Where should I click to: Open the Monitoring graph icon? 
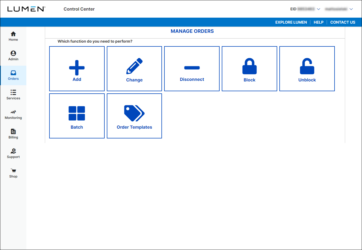[13, 112]
